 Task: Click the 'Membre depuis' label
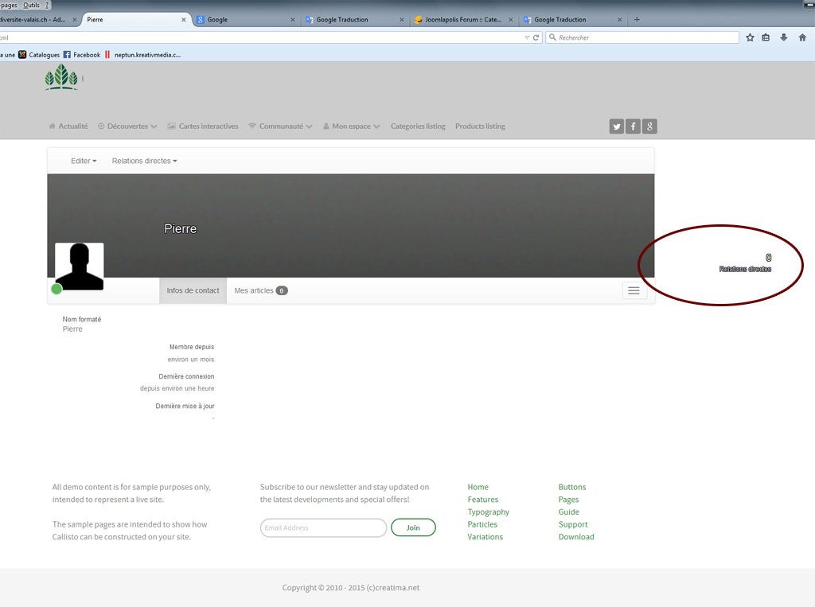click(192, 347)
